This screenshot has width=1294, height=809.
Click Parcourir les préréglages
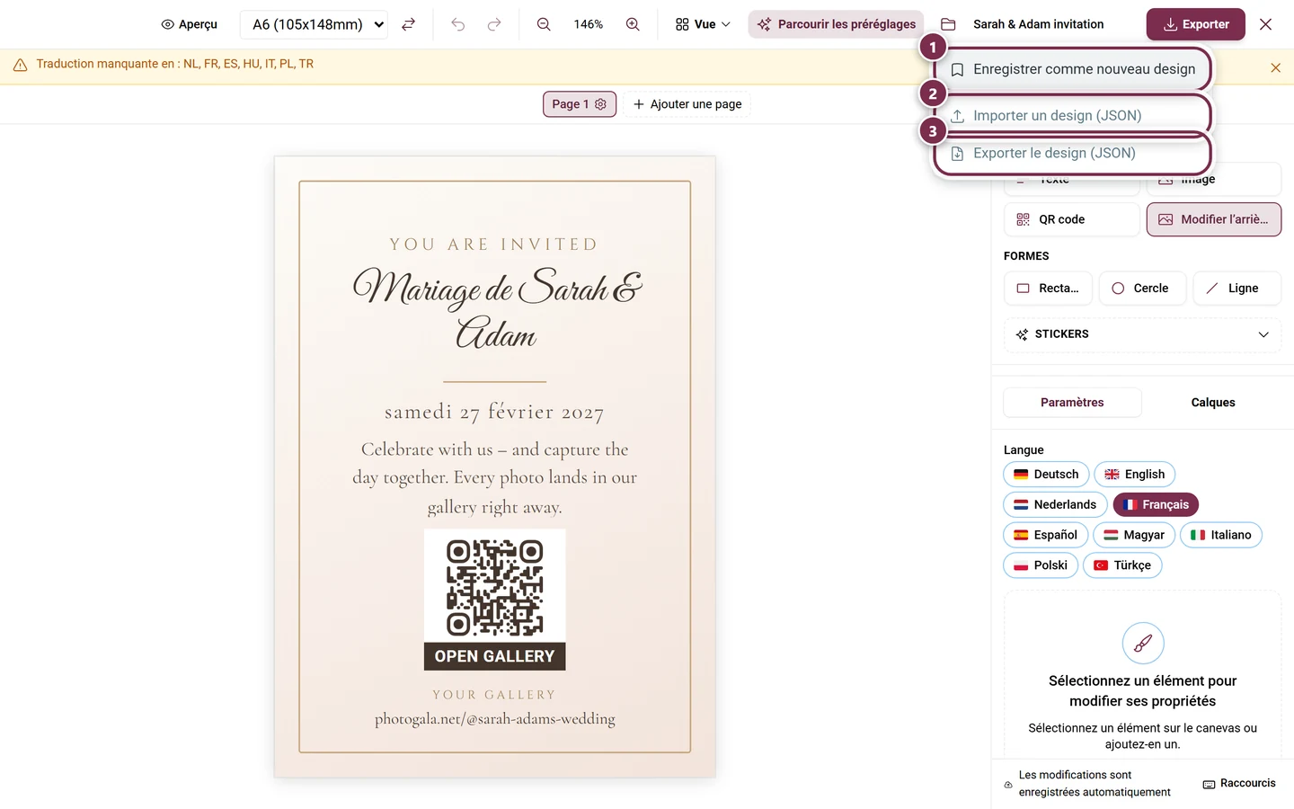[x=837, y=24]
